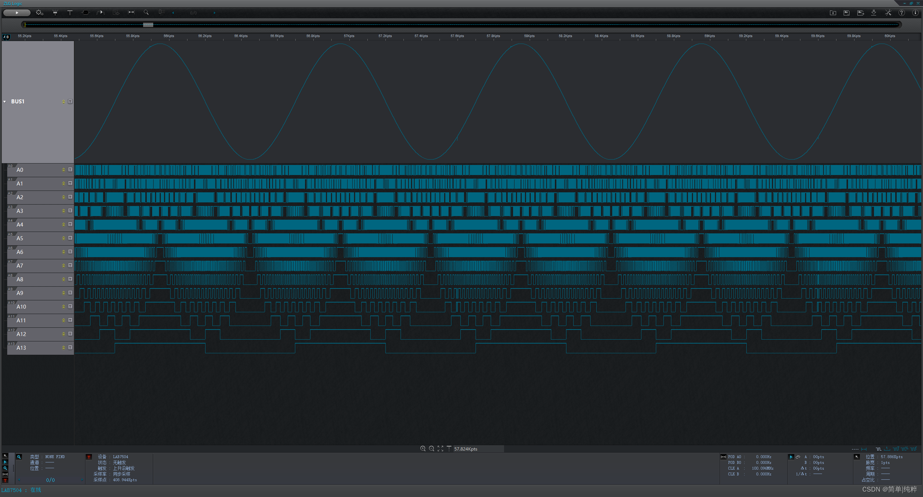
Task: Click the open file folder icon
Action: (833, 13)
